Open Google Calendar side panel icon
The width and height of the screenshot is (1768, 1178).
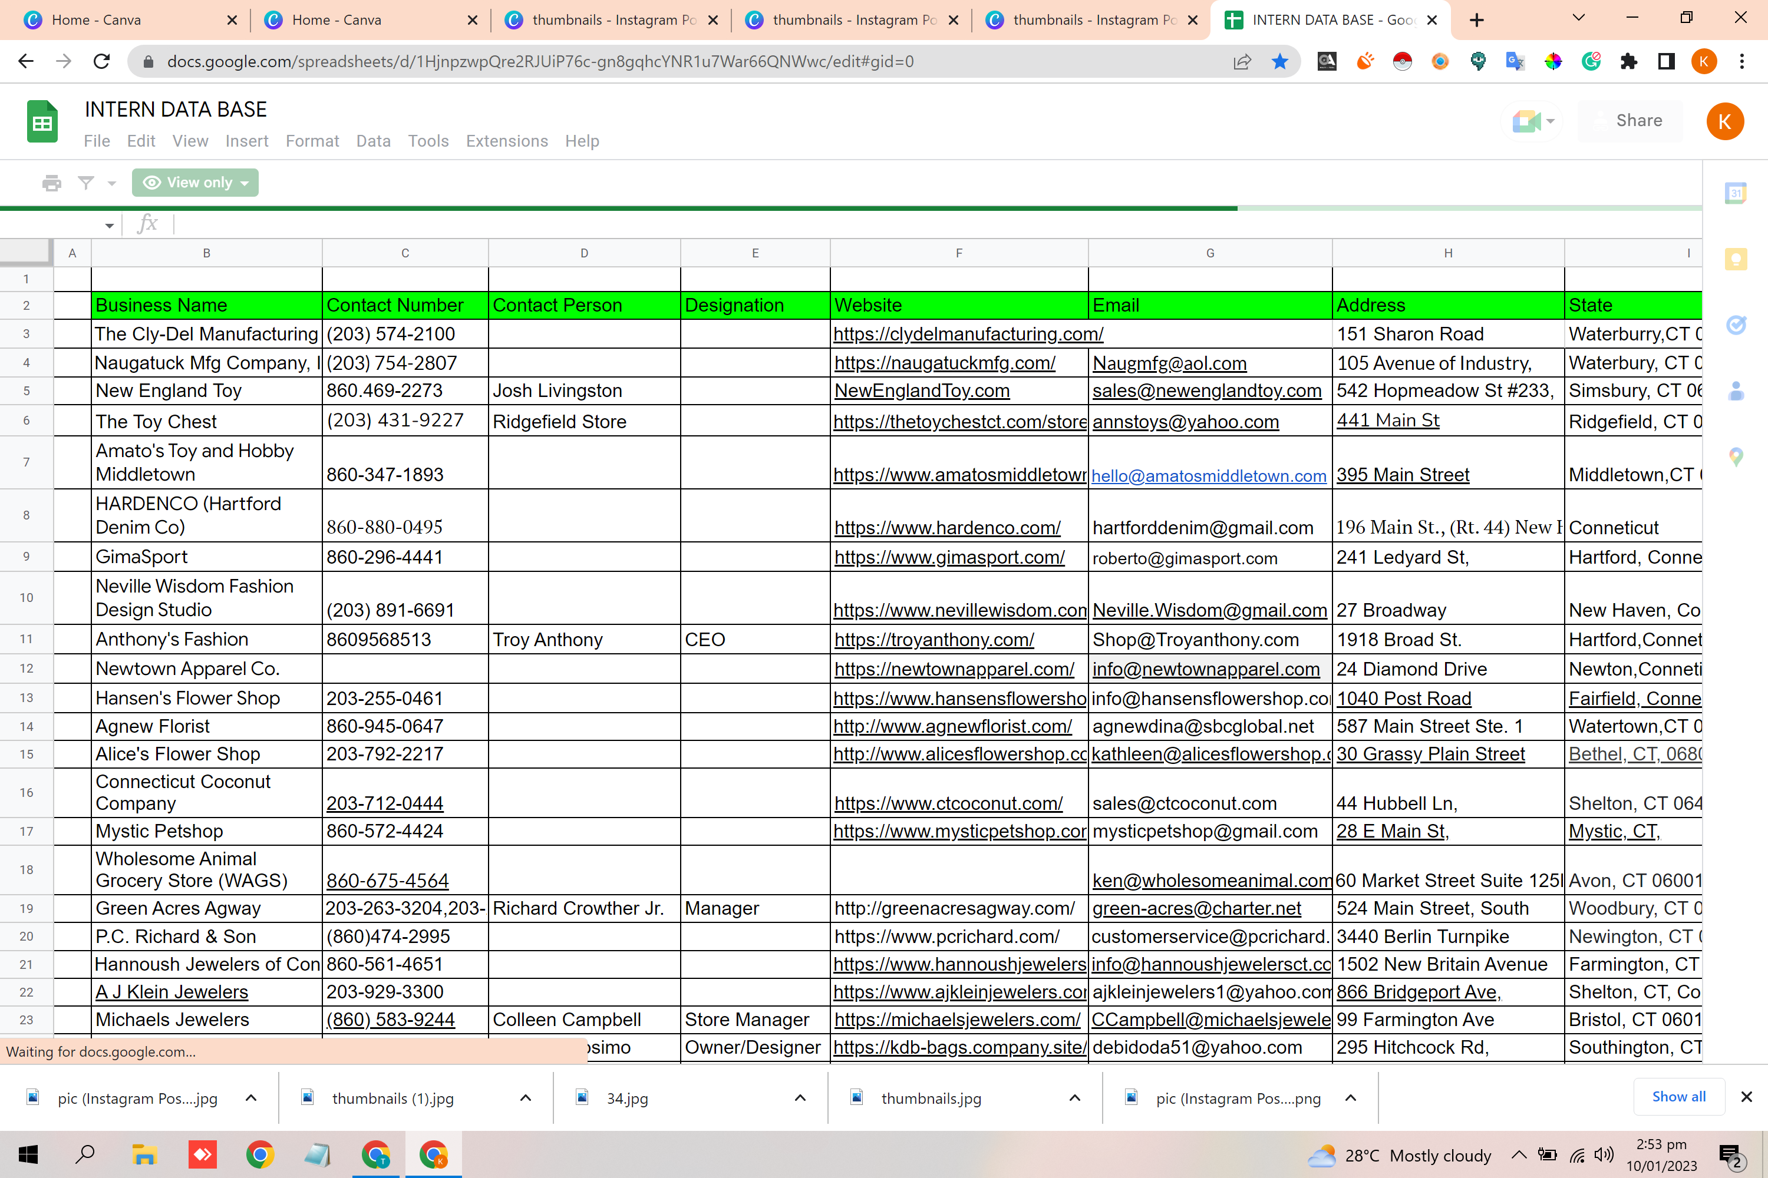tap(1735, 193)
